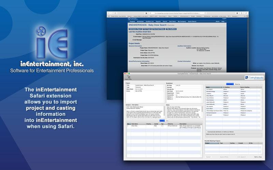273x170 pixels.
Task: Open Projects in the Casting Networks nav
Action: 132,21
